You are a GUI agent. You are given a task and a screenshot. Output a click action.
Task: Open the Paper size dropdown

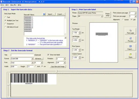coord(102,16)
